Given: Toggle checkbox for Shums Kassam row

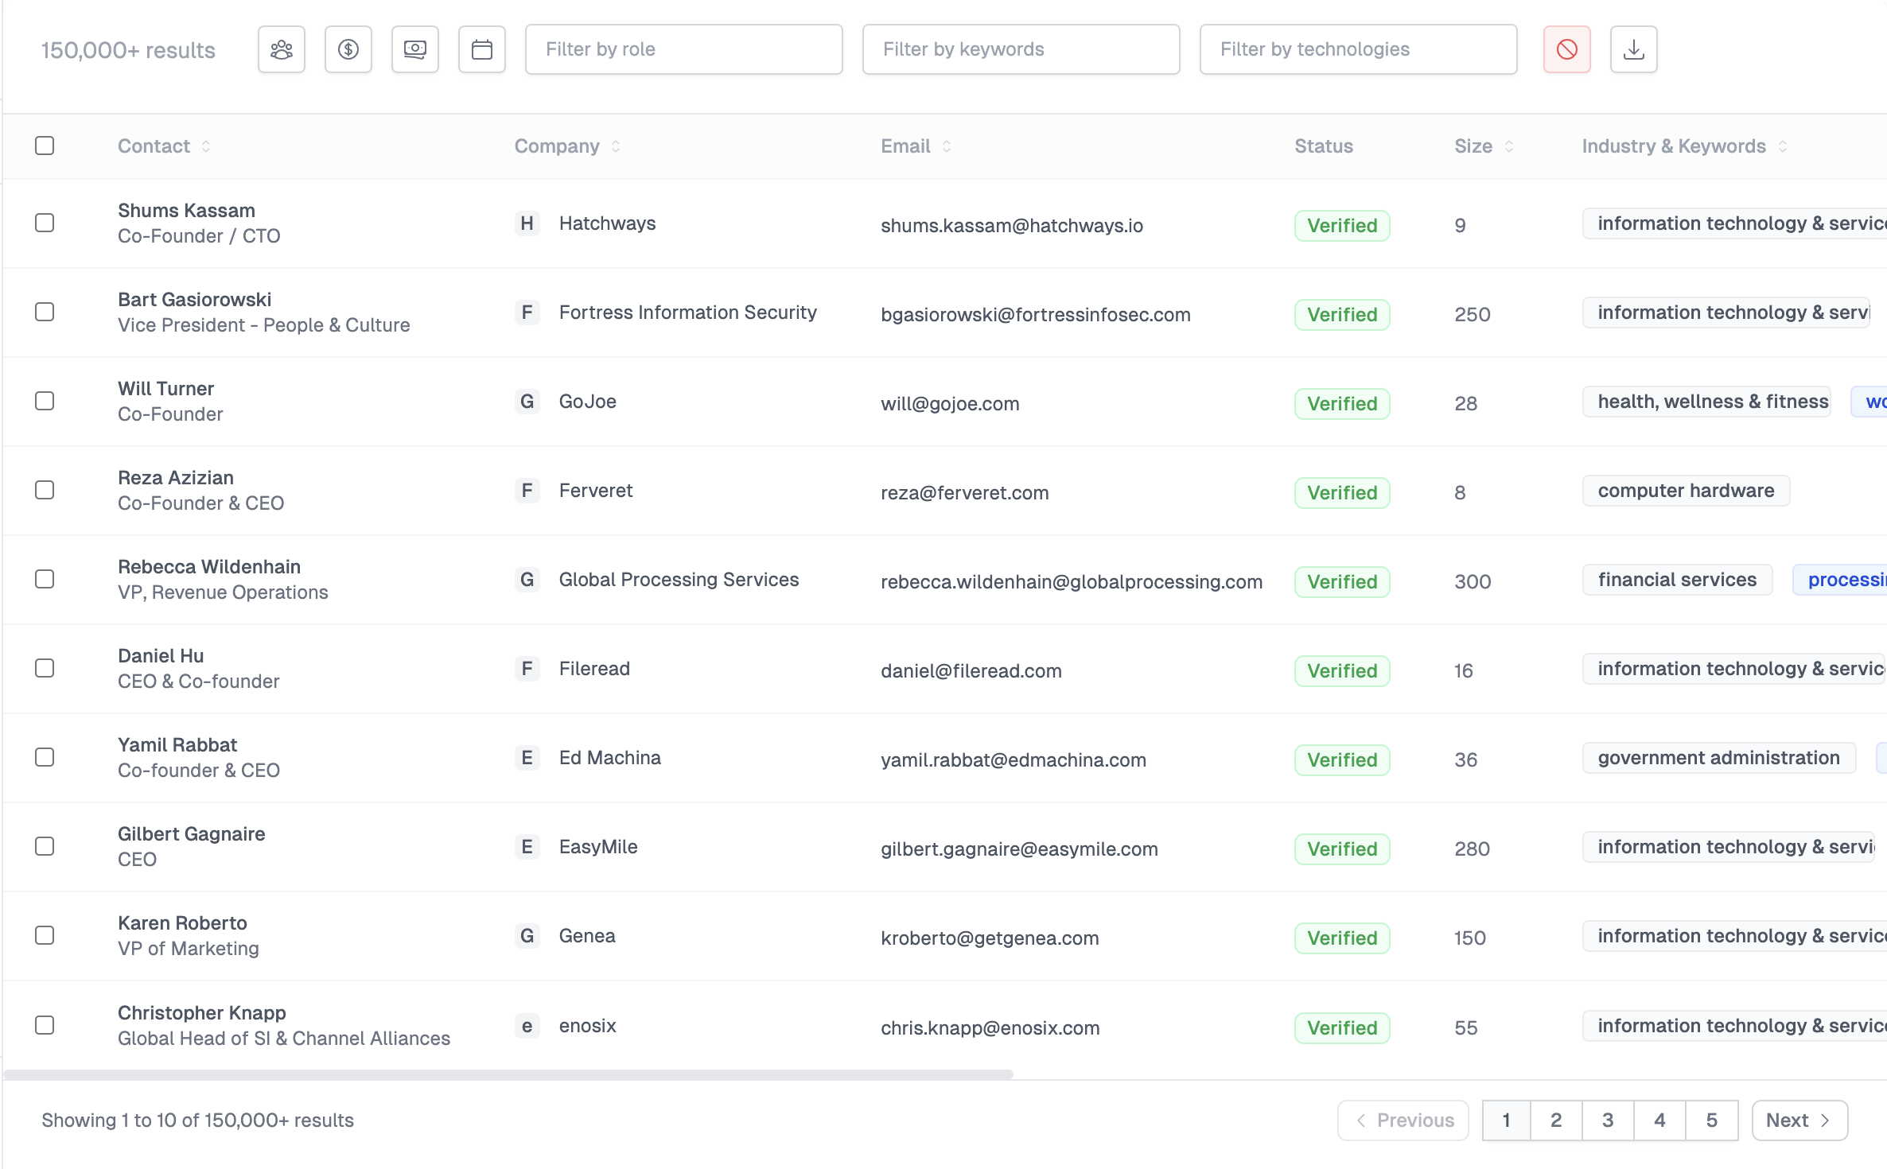Looking at the screenshot, I should pyautogui.click(x=46, y=222).
